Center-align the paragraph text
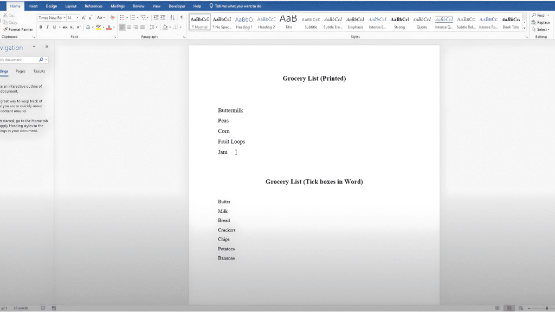 (x=129, y=27)
